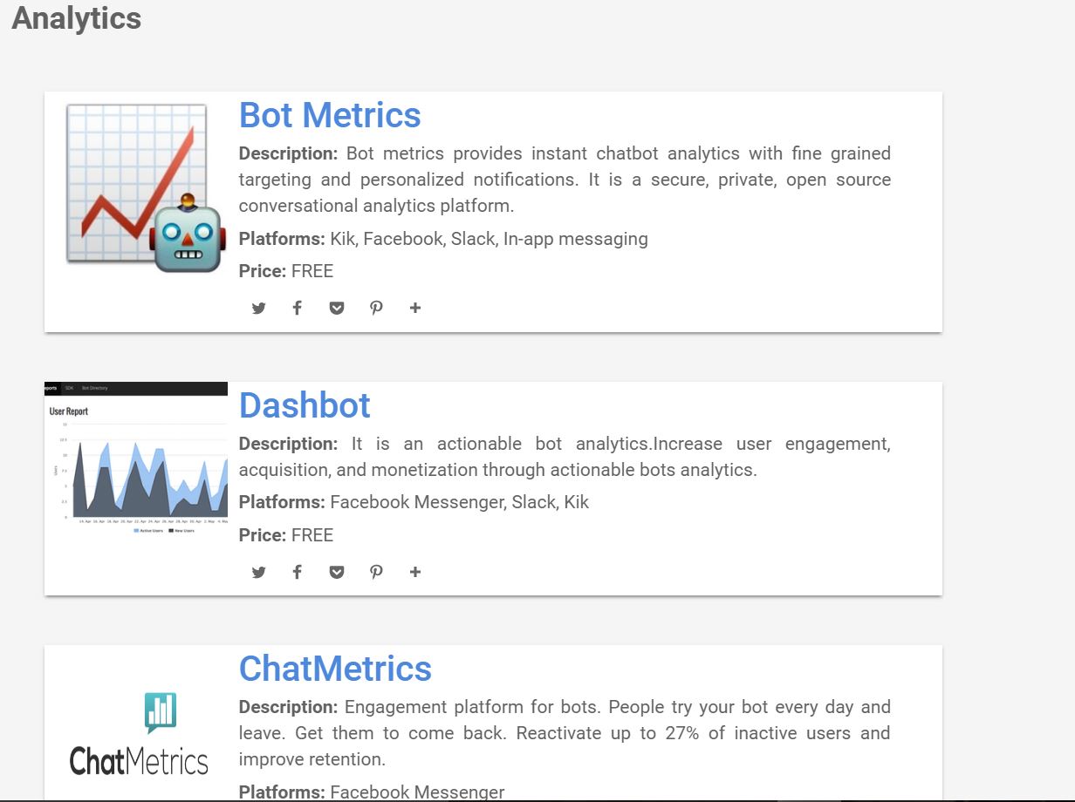Screen dimensions: 1075x802
Task: Pin Bot Metrics on Pinterest
Action: (376, 308)
